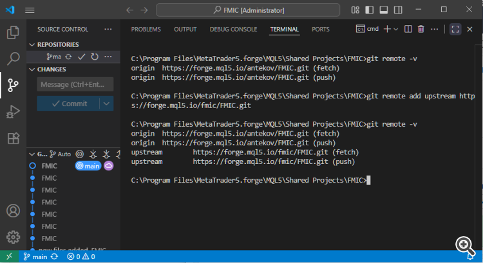Image resolution: width=483 pixels, height=263 pixels.
Task: Open errors and warnings status bar counts
Action: 81,257
